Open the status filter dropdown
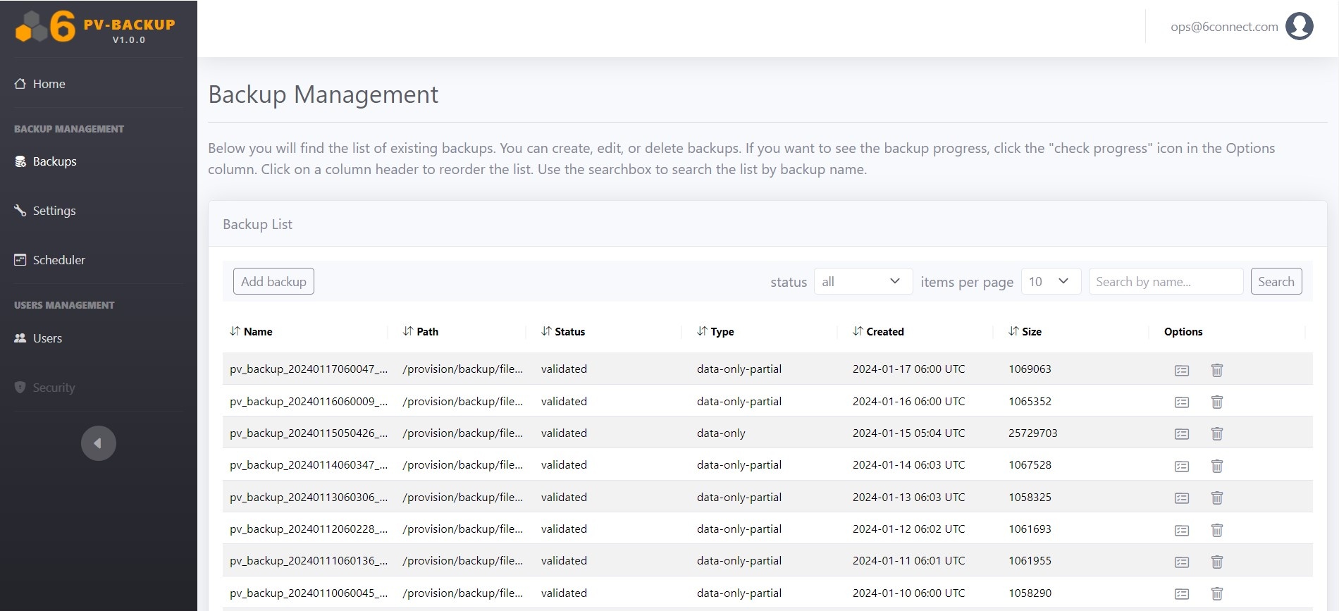The height and width of the screenshot is (611, 1339). point(862,282)
